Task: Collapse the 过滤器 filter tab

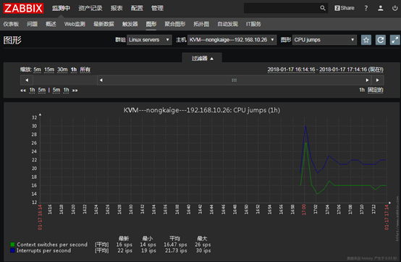Action: coord(202,59)
